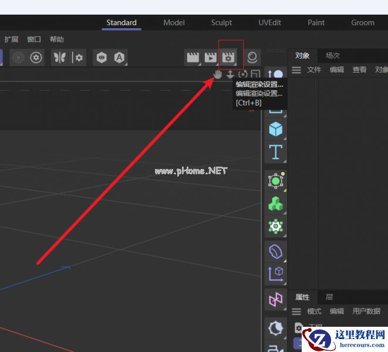Select the 对象 manager tab

[302, 55]
